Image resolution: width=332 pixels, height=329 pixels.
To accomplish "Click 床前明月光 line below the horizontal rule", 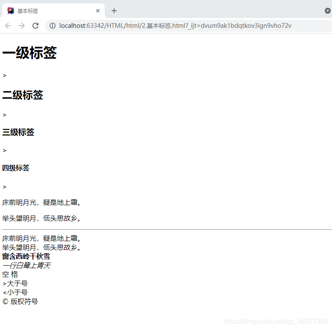I will click(41, 238).
